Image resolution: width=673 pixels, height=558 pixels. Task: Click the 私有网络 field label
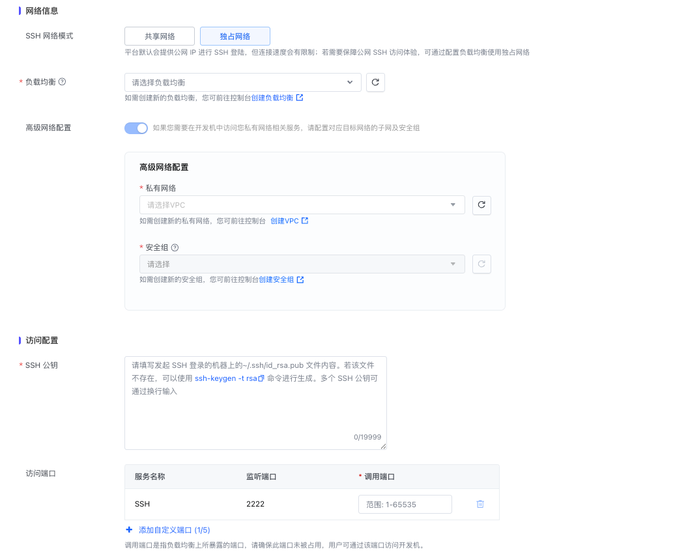click(160, 188)
